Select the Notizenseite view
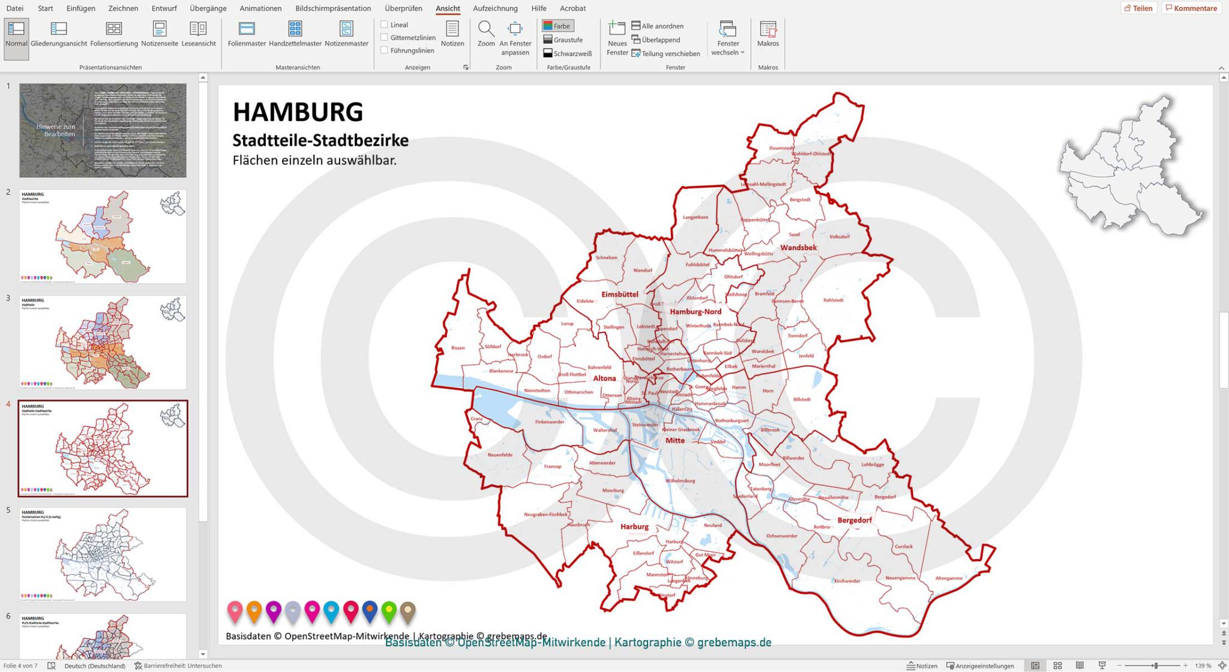1229x672 pixels. click(159, 36)
